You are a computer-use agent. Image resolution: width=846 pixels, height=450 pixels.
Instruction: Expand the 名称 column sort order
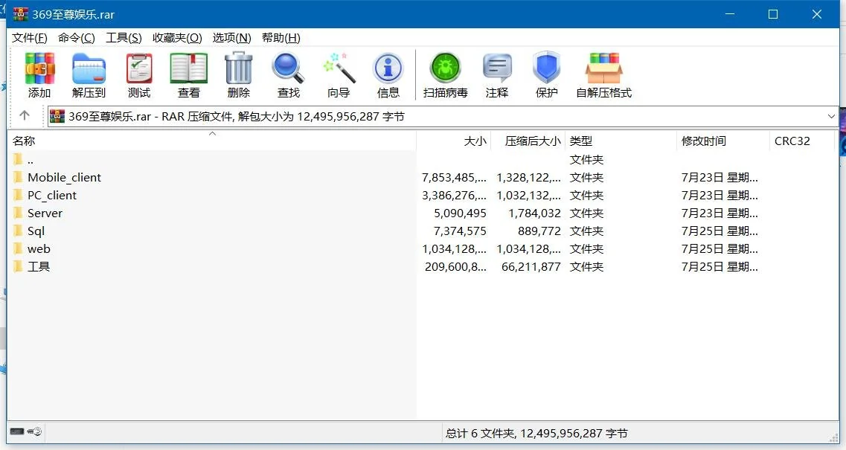click(x=213, y=133)
